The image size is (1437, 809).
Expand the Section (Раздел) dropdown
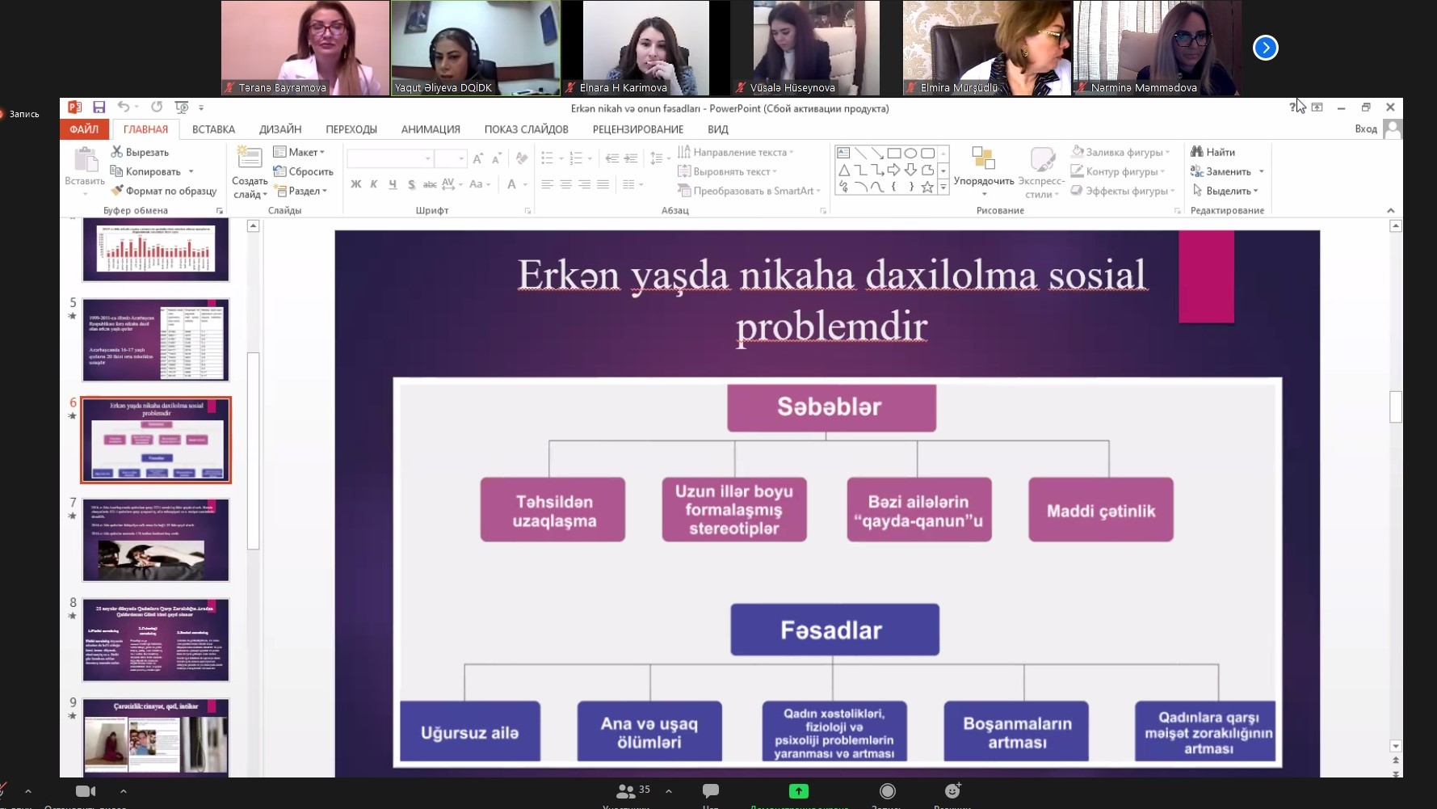[300, 191]
